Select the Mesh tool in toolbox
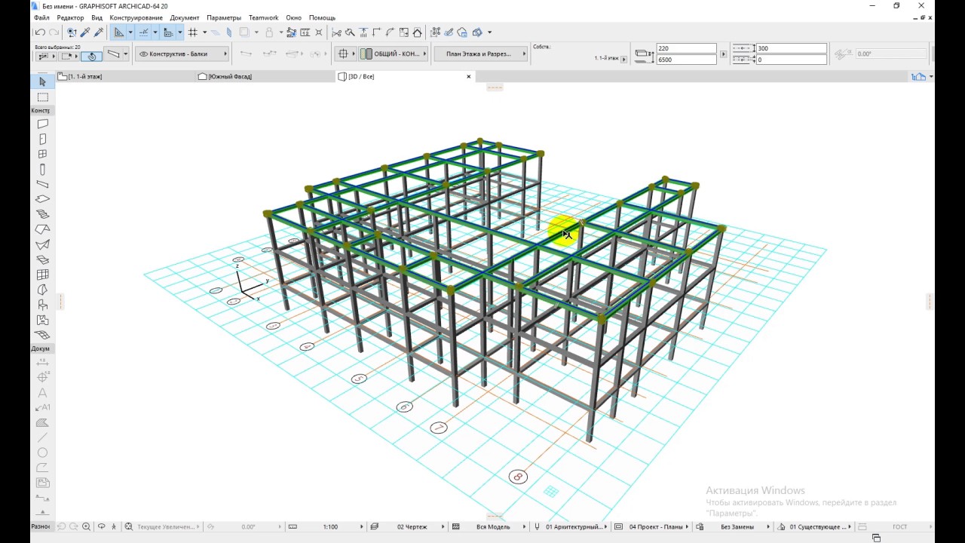The width and height of the screenshot is (965, 543). tap(42, 335)
